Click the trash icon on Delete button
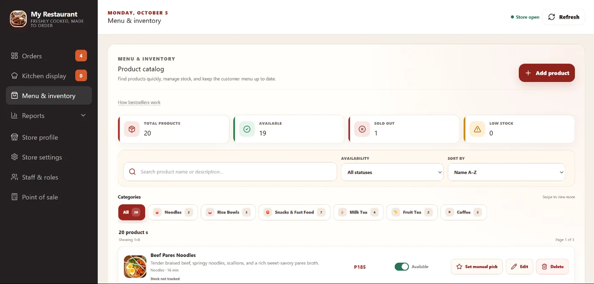The height and width of the screenshot is (284, 594). click(x=544, y=267)
